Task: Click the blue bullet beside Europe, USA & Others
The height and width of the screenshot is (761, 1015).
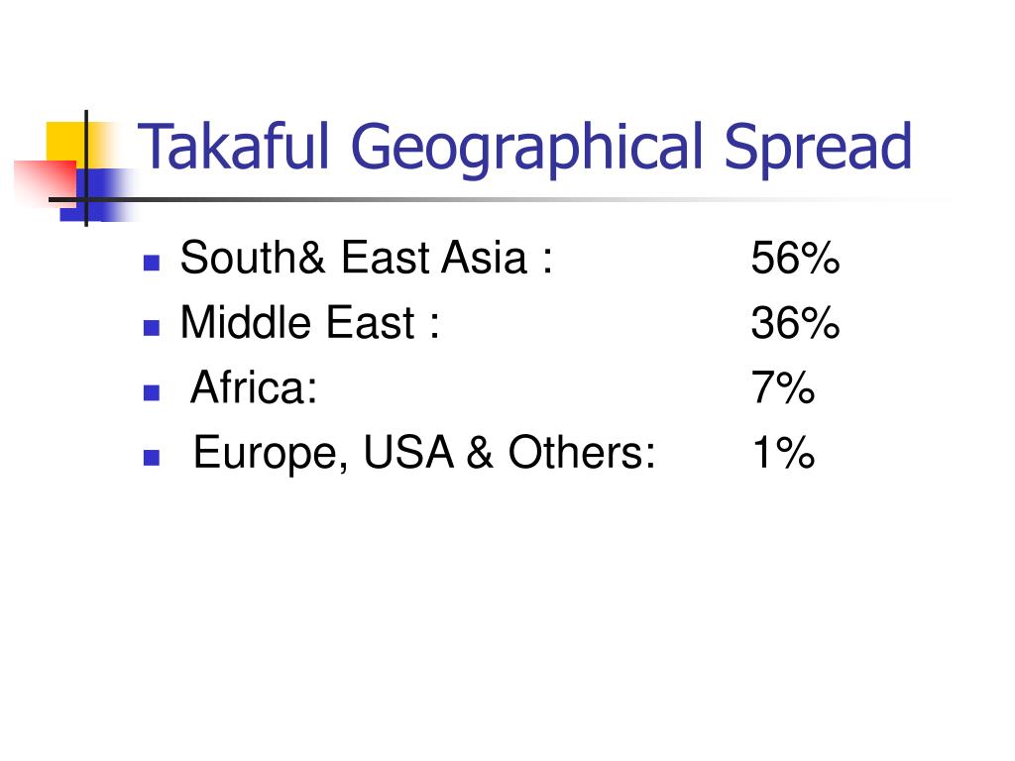Action: coord(152,458)
